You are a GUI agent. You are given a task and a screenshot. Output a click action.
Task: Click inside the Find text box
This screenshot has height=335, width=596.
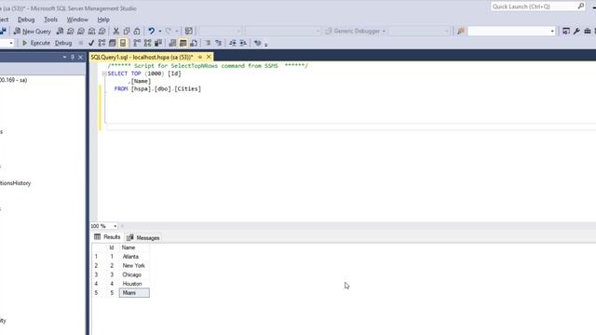(x=508, y=31)
